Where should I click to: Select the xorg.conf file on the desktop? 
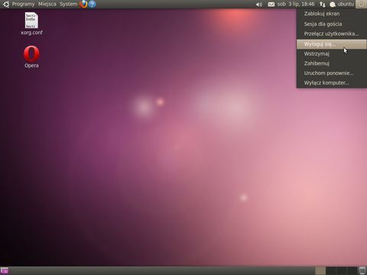click(31, 24)
